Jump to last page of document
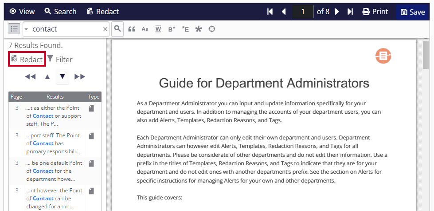The height and width of the screenshot is (211, 434). point(350,12)
